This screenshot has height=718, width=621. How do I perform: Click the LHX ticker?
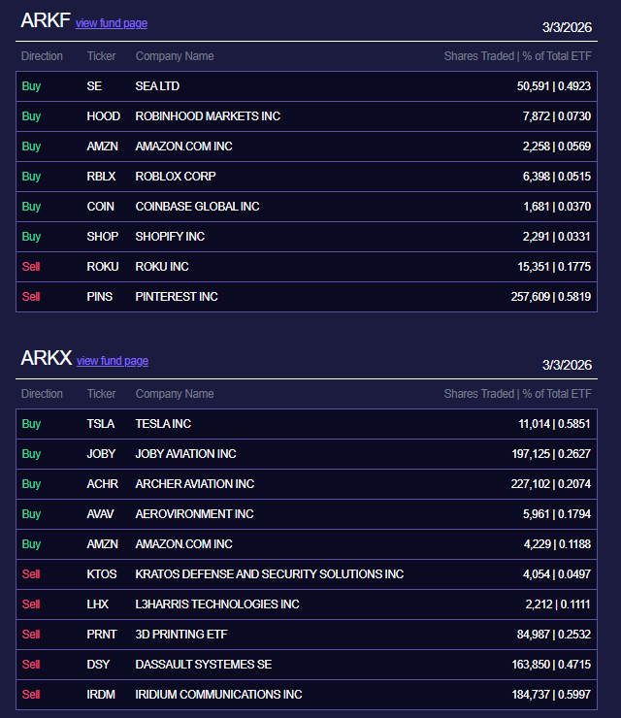[x=98, y=604]
